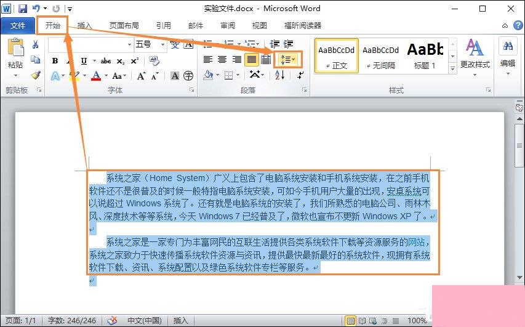This screenshot has height=327, width=525.
Task: Click the Shading paint bucket icon
Action: coord(208,75)
